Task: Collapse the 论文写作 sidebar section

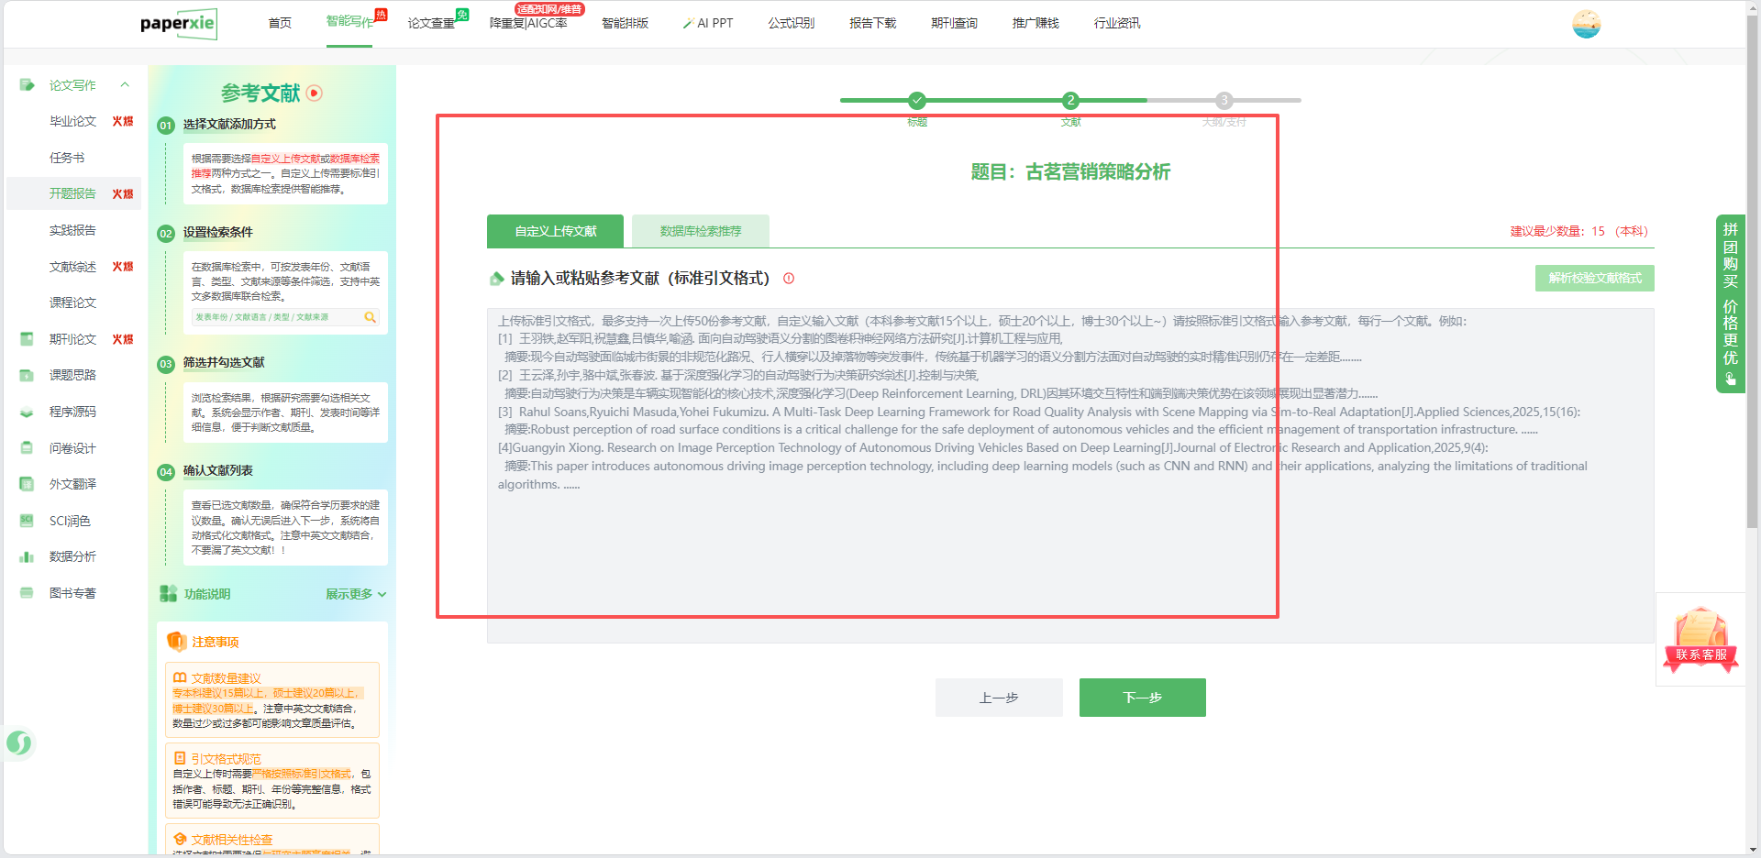Action: click(125, 85)
